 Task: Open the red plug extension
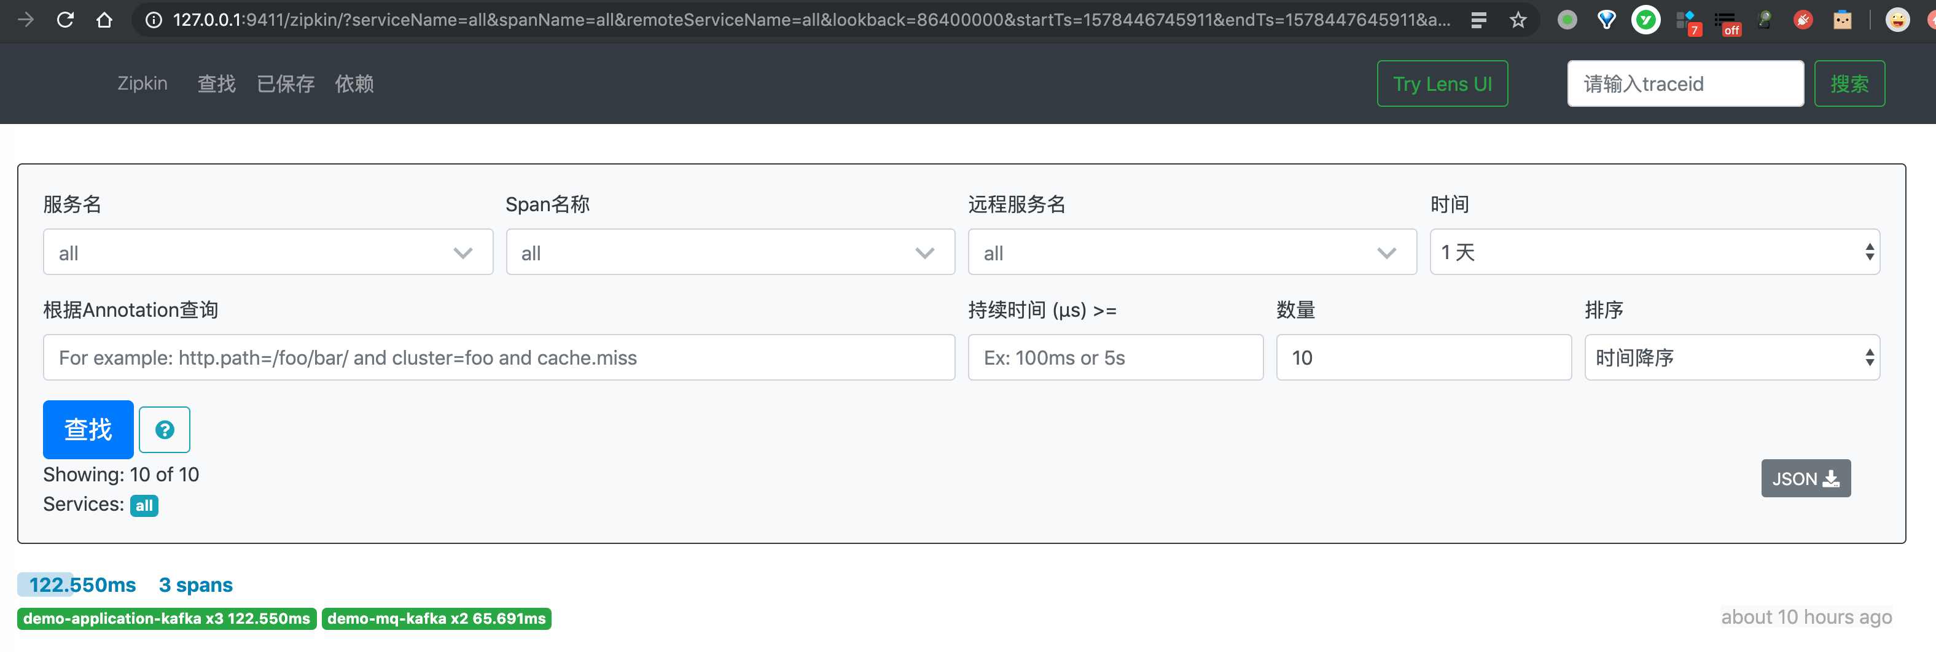(x=1803, y=20)
